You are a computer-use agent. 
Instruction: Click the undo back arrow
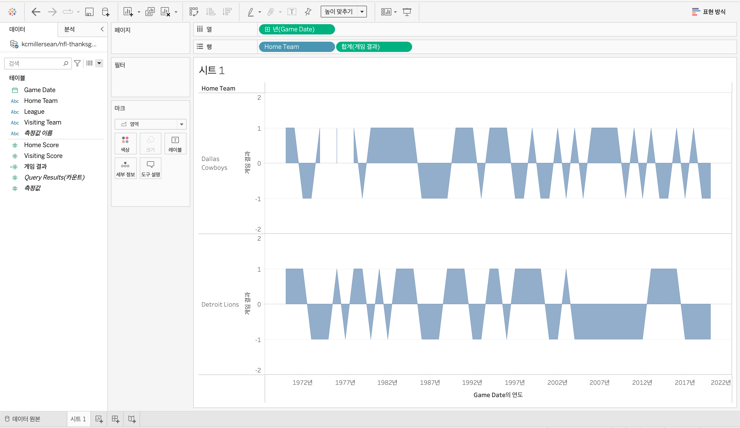coord(36,12)
